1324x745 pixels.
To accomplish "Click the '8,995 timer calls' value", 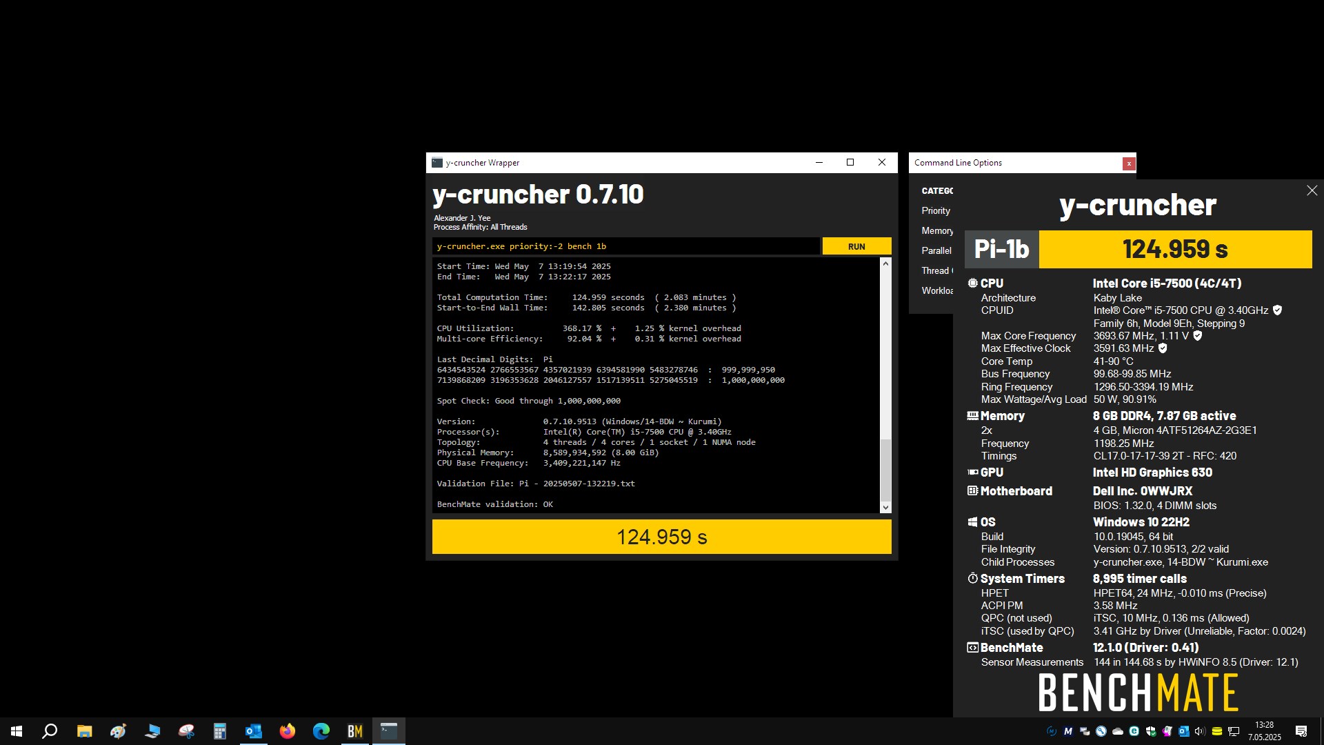I will (1139, 579).
